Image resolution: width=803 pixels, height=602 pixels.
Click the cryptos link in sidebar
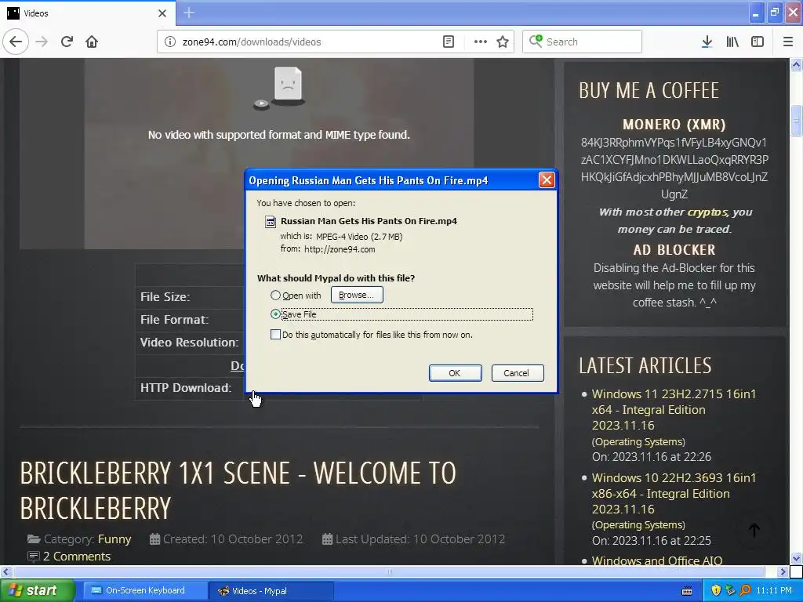(707, 212)
